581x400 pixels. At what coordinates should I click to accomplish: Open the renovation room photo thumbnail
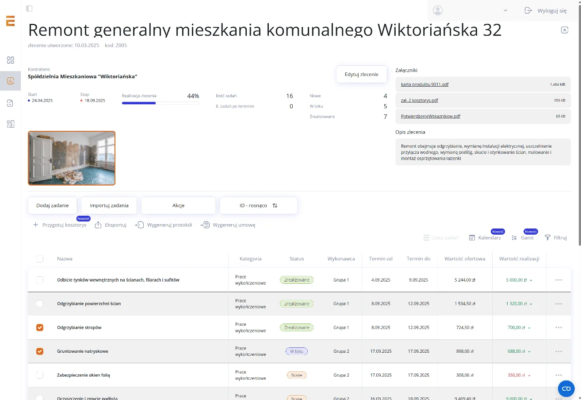point(72,158)
